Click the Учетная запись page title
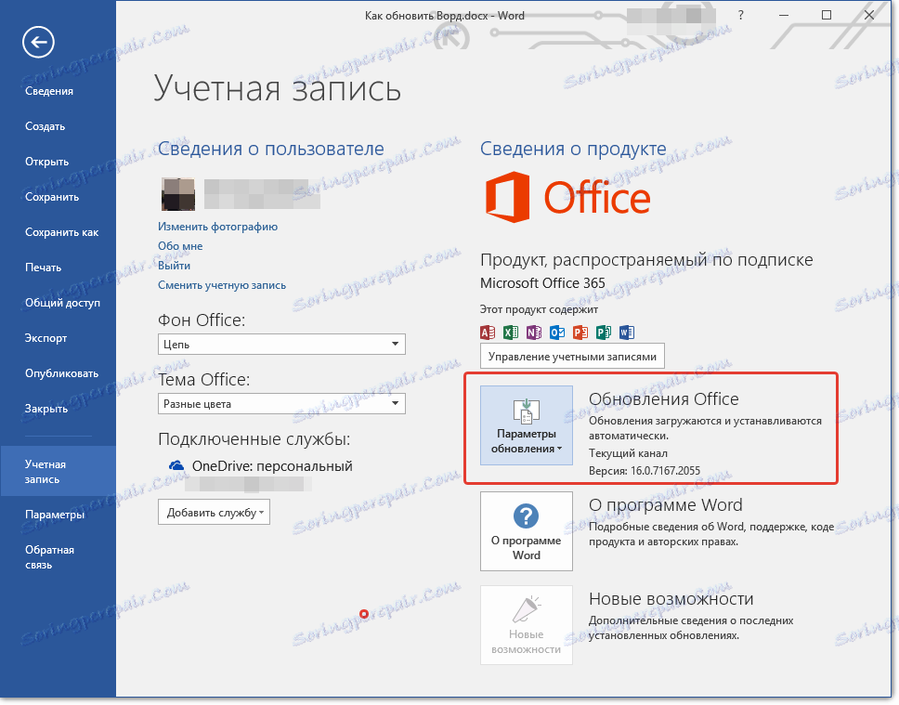Viewport: 899px width, 705px height. pos(278,89)
